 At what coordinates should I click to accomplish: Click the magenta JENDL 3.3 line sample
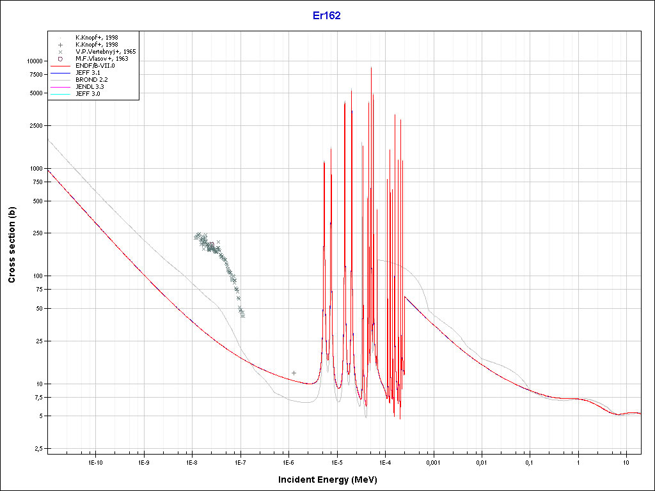pos(60,87)
